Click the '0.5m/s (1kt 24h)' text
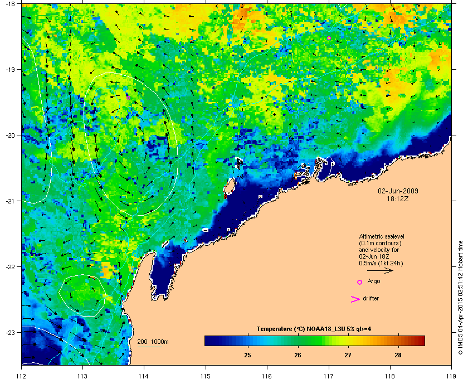The image size is (468, 379). (x=381, y=263)
